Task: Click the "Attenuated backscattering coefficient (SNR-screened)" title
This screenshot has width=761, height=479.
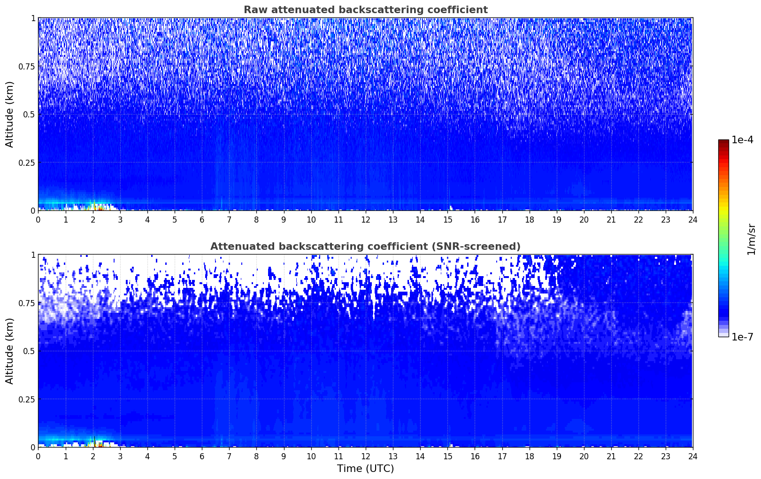Action: pos(365,247)
